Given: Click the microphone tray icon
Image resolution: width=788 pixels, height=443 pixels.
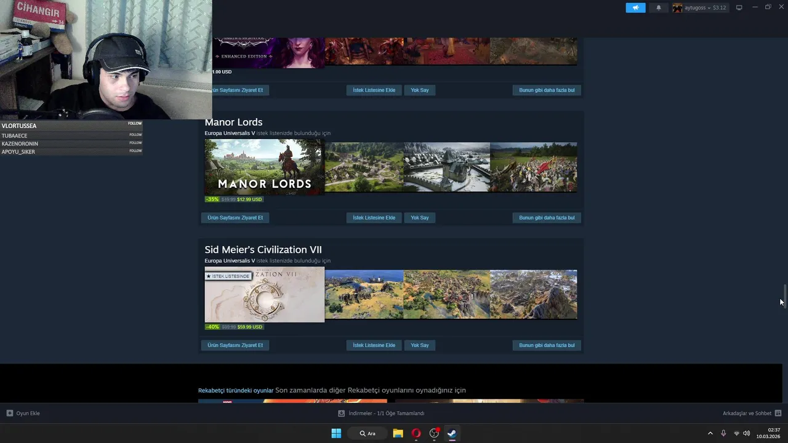Looking at the screenshot, I should pyautogui.click(x=723, y=433).
